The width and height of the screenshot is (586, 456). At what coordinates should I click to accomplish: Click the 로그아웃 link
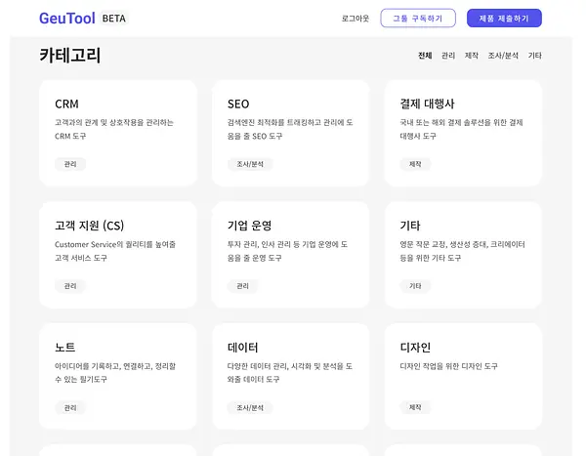(x=356, y=19)
